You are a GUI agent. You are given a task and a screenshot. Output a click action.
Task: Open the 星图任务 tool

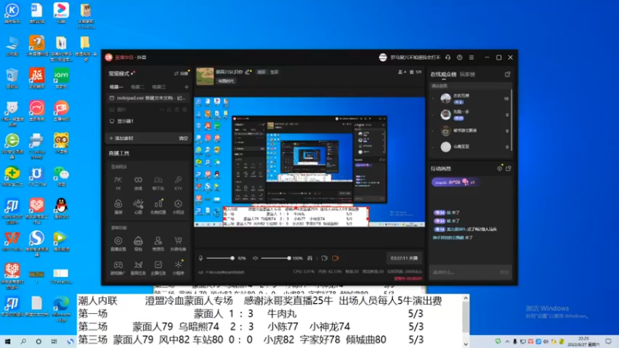(139, 268)
